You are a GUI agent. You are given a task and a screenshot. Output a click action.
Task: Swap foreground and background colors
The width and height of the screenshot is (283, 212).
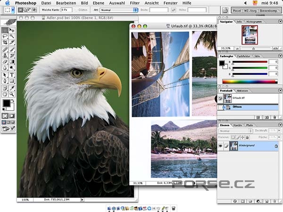pos(13,100)
